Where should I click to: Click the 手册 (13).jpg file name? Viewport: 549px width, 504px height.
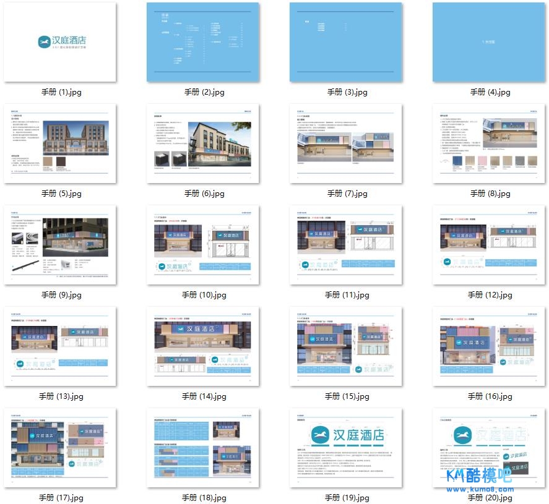(61, 396)
